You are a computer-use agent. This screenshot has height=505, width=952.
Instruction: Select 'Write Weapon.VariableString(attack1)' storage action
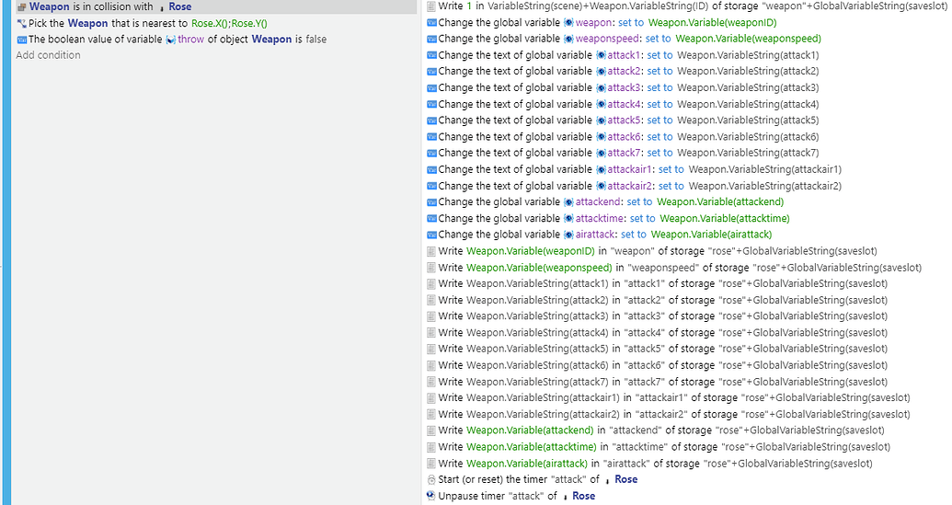point(657,284)
